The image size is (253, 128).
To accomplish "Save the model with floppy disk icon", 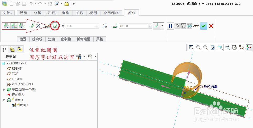I will pyautogui.click(x=24, y=4).
